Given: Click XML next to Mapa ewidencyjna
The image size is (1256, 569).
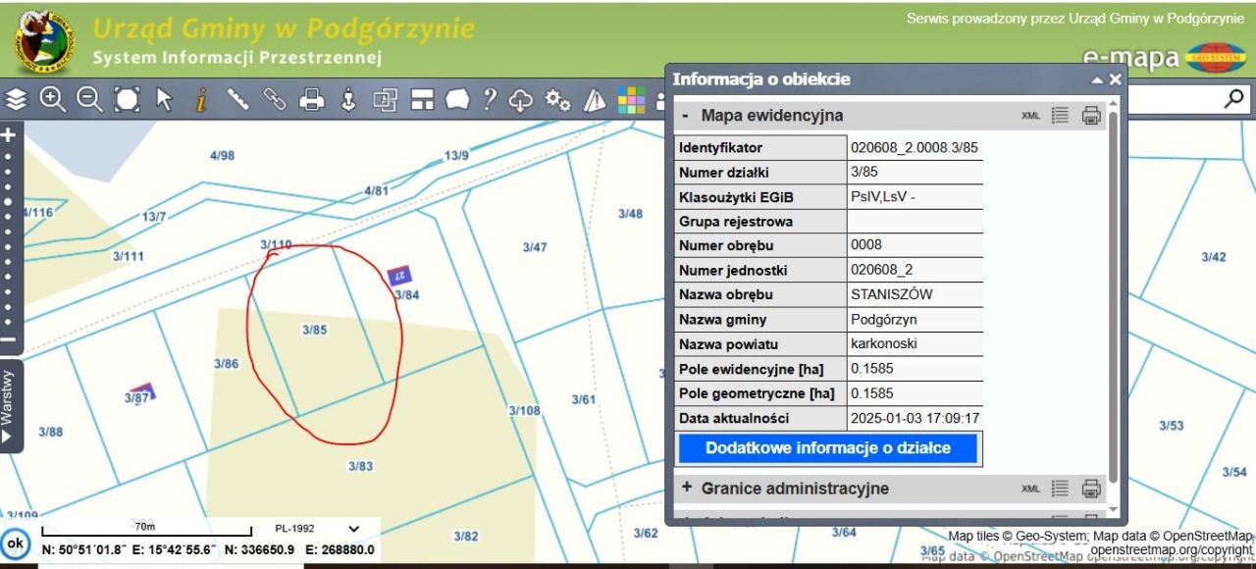Looking at the screenshot, I should tap(1029, 115).
